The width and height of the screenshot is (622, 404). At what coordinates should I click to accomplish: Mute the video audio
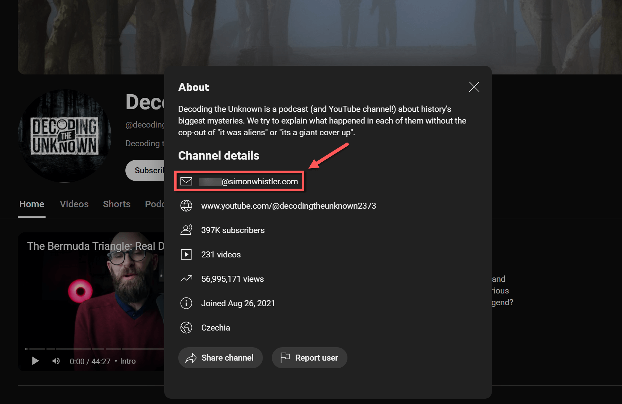56,361
